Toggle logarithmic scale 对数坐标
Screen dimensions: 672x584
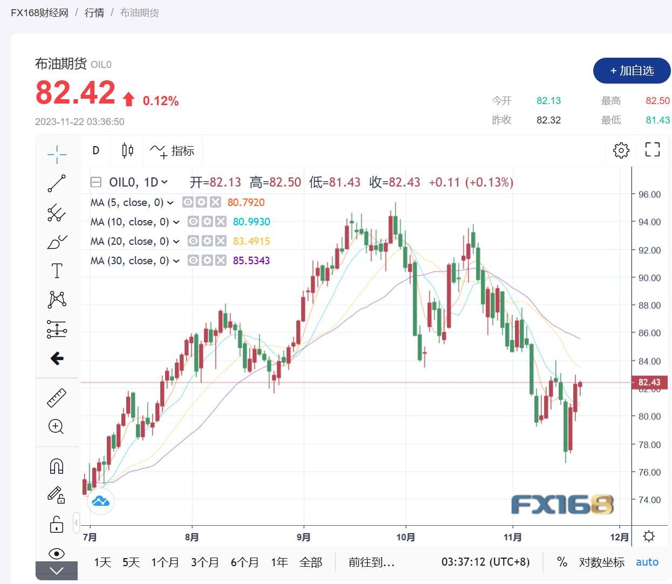[x=601, y=562]
